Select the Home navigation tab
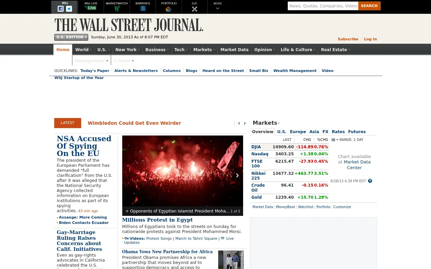This screenshot has height=269, width=431. [x=63, y=50]
